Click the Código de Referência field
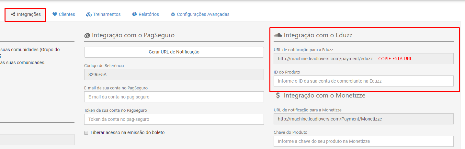Screen dimensions: 465x149 click(174, 74)
